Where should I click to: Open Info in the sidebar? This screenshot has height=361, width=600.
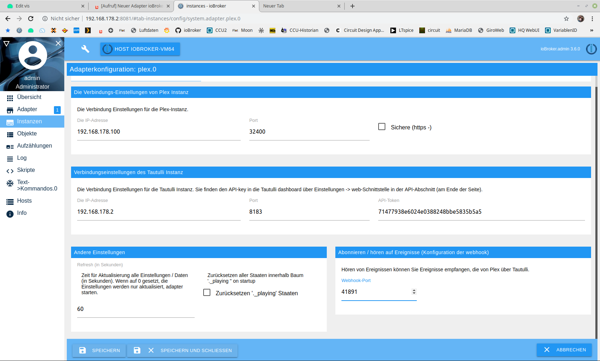(32, 213)
